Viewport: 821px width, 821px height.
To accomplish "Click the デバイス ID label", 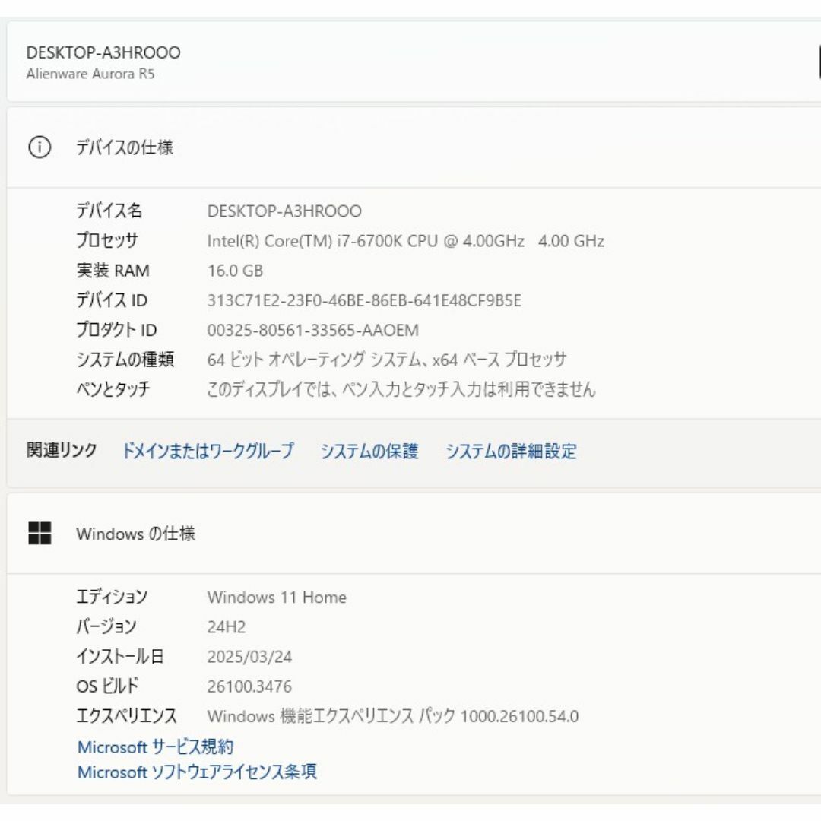I will click(112, 300).
